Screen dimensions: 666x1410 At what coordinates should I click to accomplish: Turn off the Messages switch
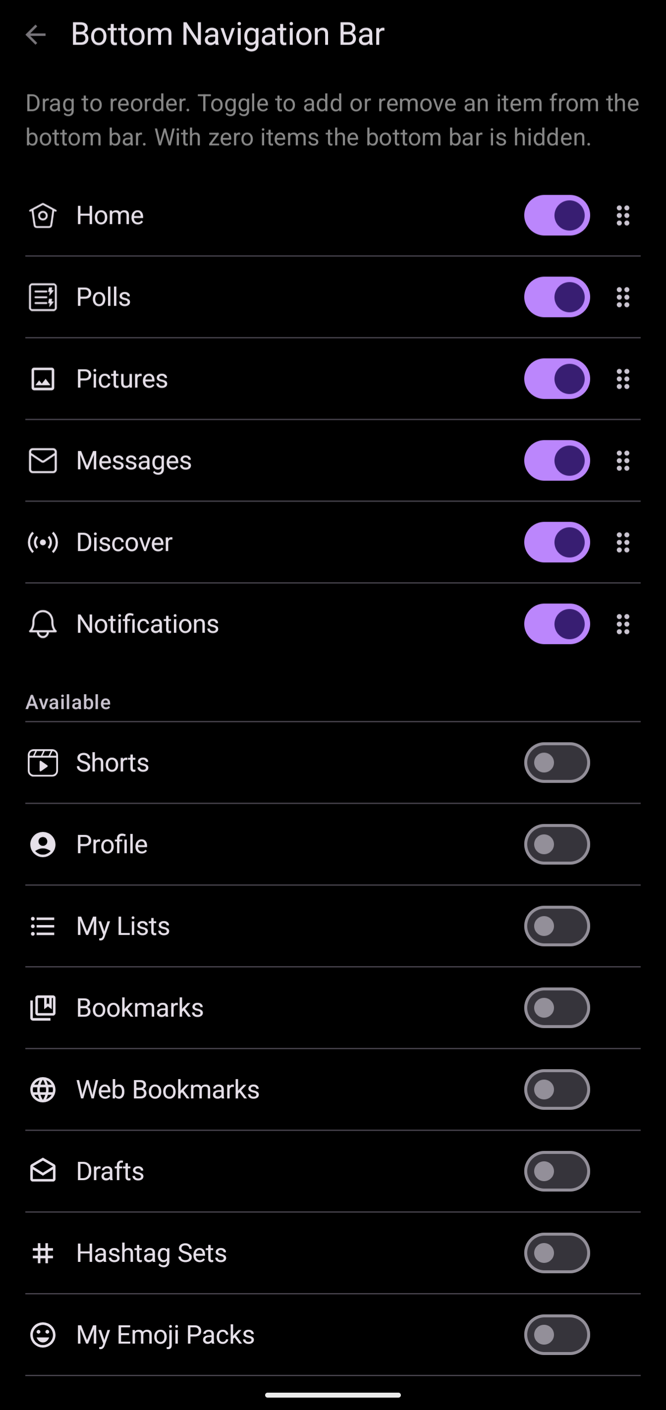pyautogui.click(x=556, y=460)
